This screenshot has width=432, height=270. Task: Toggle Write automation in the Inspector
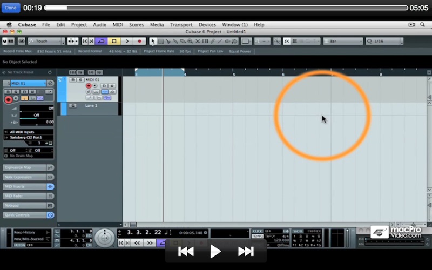coord(32,92)
